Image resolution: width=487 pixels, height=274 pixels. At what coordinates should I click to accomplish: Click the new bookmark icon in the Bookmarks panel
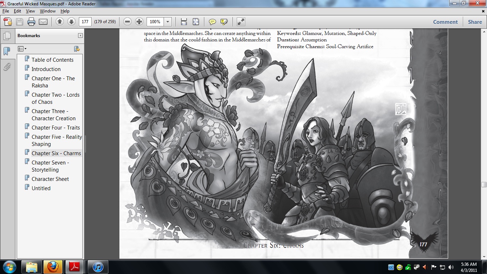coord(77,49)
